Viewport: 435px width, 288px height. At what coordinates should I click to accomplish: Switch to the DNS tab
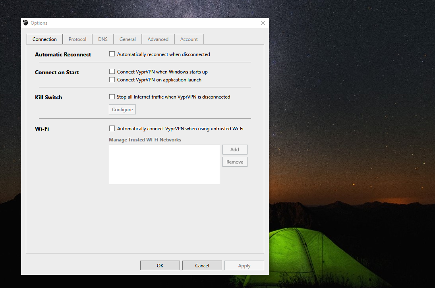[x=103, y=39]
